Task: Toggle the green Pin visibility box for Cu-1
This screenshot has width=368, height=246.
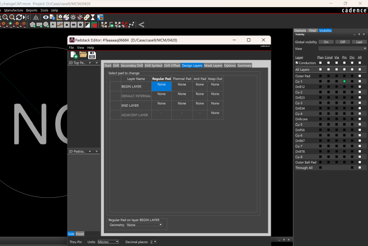Action: pos(344,81)
